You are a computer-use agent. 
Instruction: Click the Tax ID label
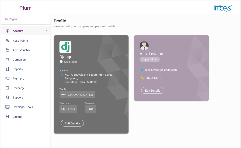pos(62,89)
